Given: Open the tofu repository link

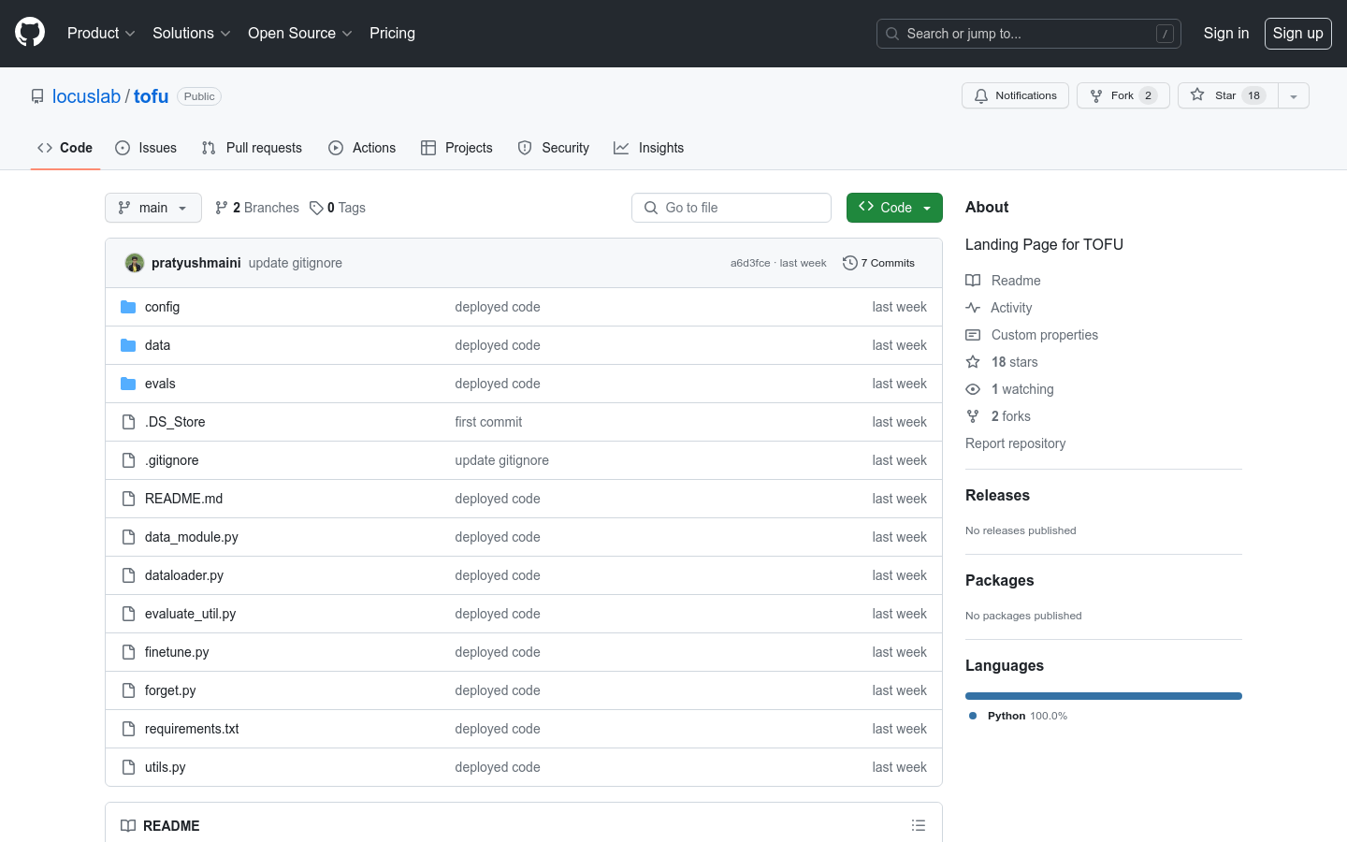Looking at the screenshot, I should point(151,96).
